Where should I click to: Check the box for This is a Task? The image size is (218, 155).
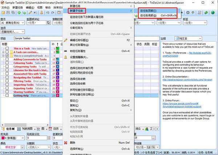(x=7, y=48)
